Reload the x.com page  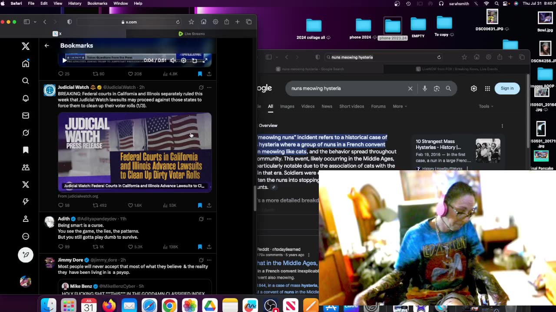178,22
